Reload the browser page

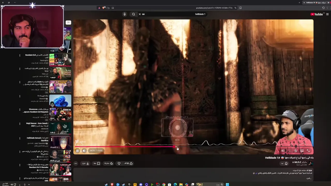323,8
